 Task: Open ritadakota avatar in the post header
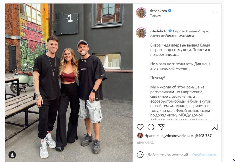pyautogui.click(x=141, y=13)
